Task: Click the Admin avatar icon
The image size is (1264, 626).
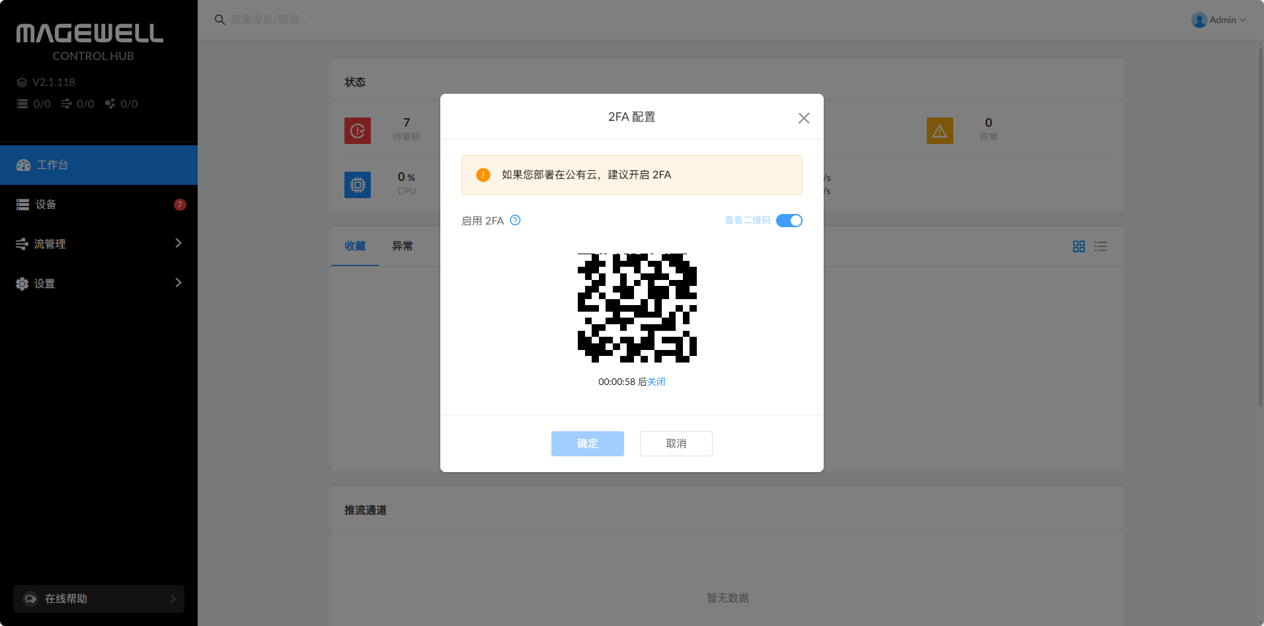Action: click(x=1199, y=20)
